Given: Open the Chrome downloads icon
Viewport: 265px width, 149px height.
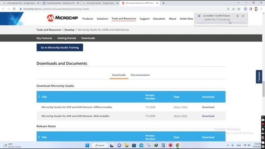Looking at the screenshot, I should pyautogui.click(x=245, y=9).
